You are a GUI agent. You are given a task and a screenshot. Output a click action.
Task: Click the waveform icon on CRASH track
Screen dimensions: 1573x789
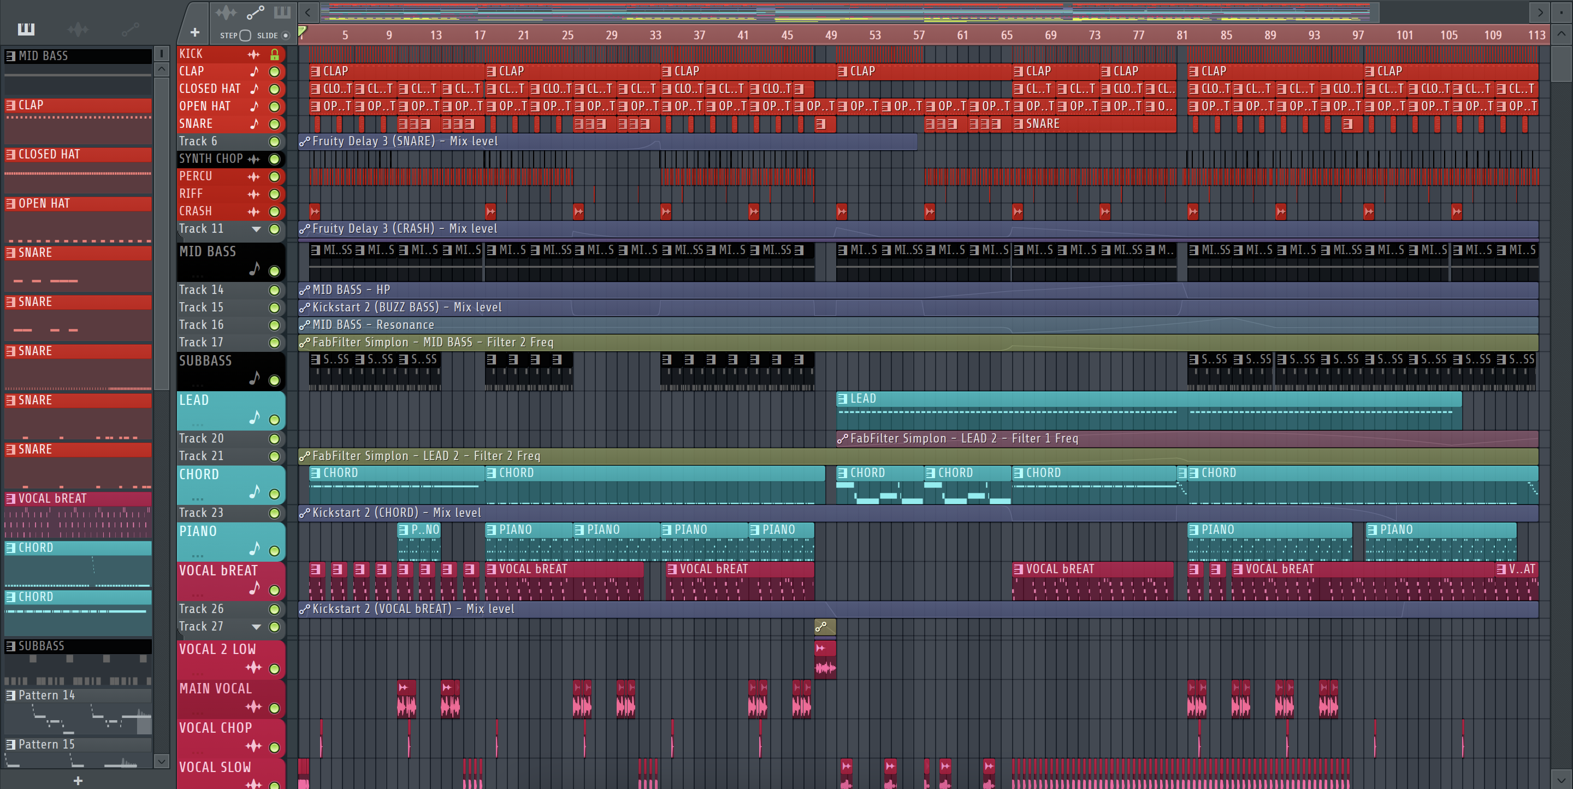point(253,211)
